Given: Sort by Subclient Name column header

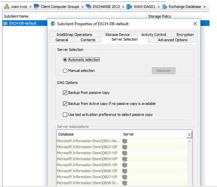Looking at the screenshot, I should coord(74,16).
